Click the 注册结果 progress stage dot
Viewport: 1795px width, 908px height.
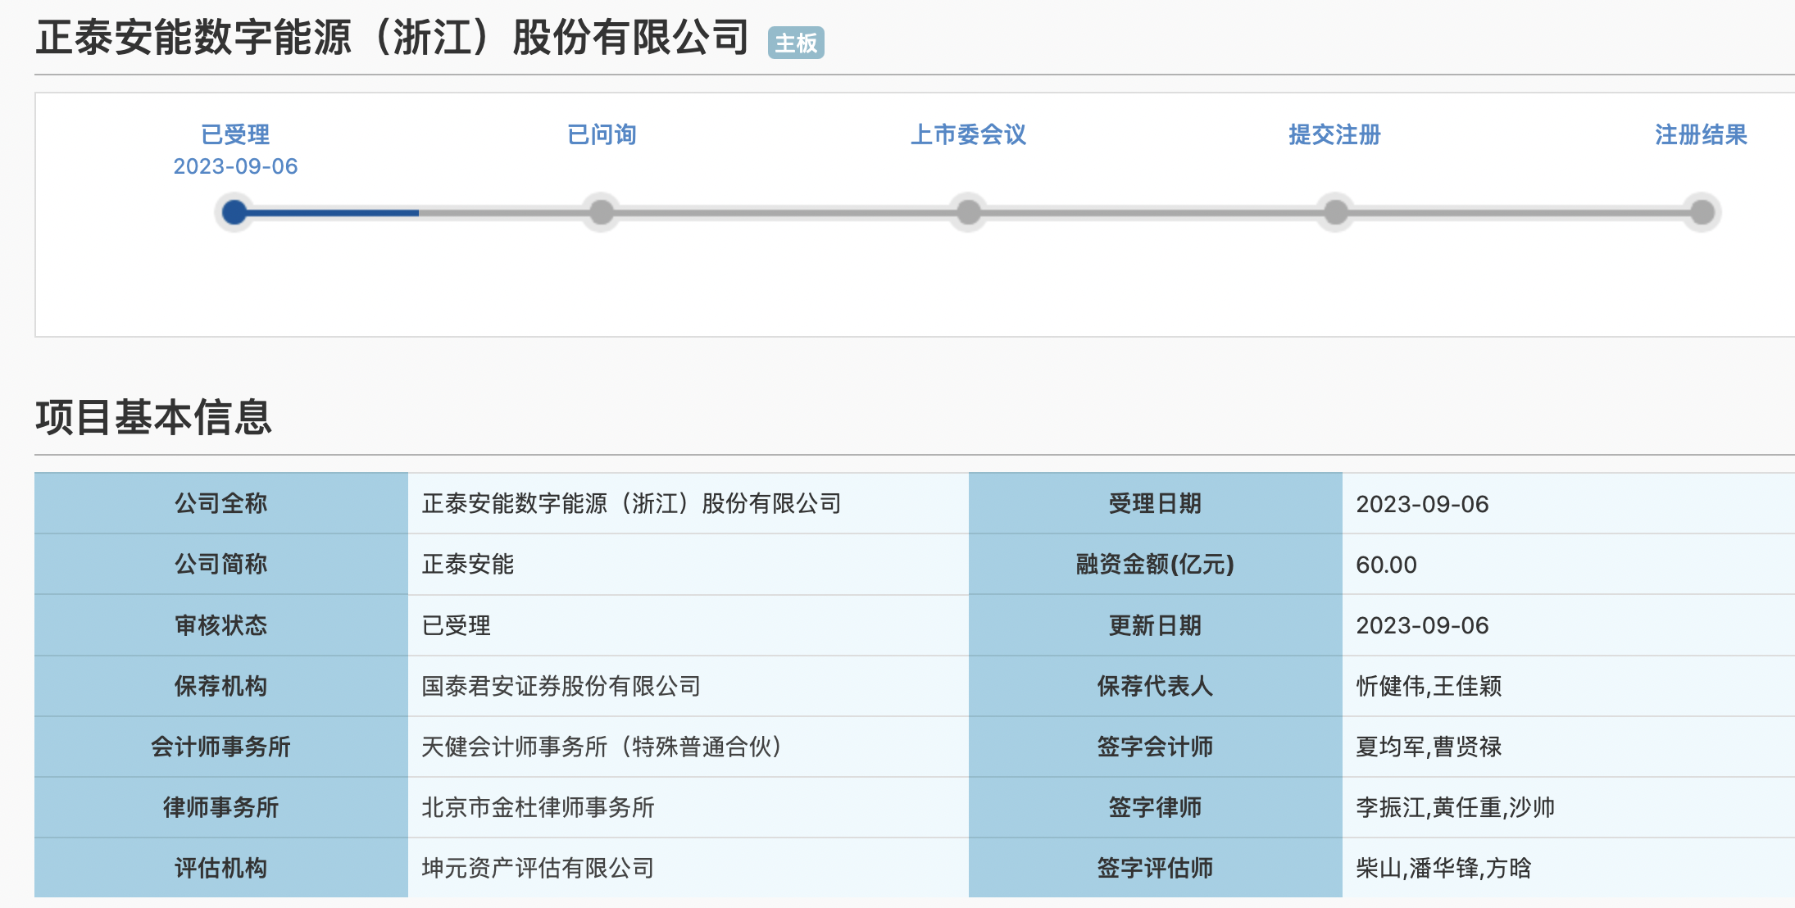click(x=1702, y=212)
